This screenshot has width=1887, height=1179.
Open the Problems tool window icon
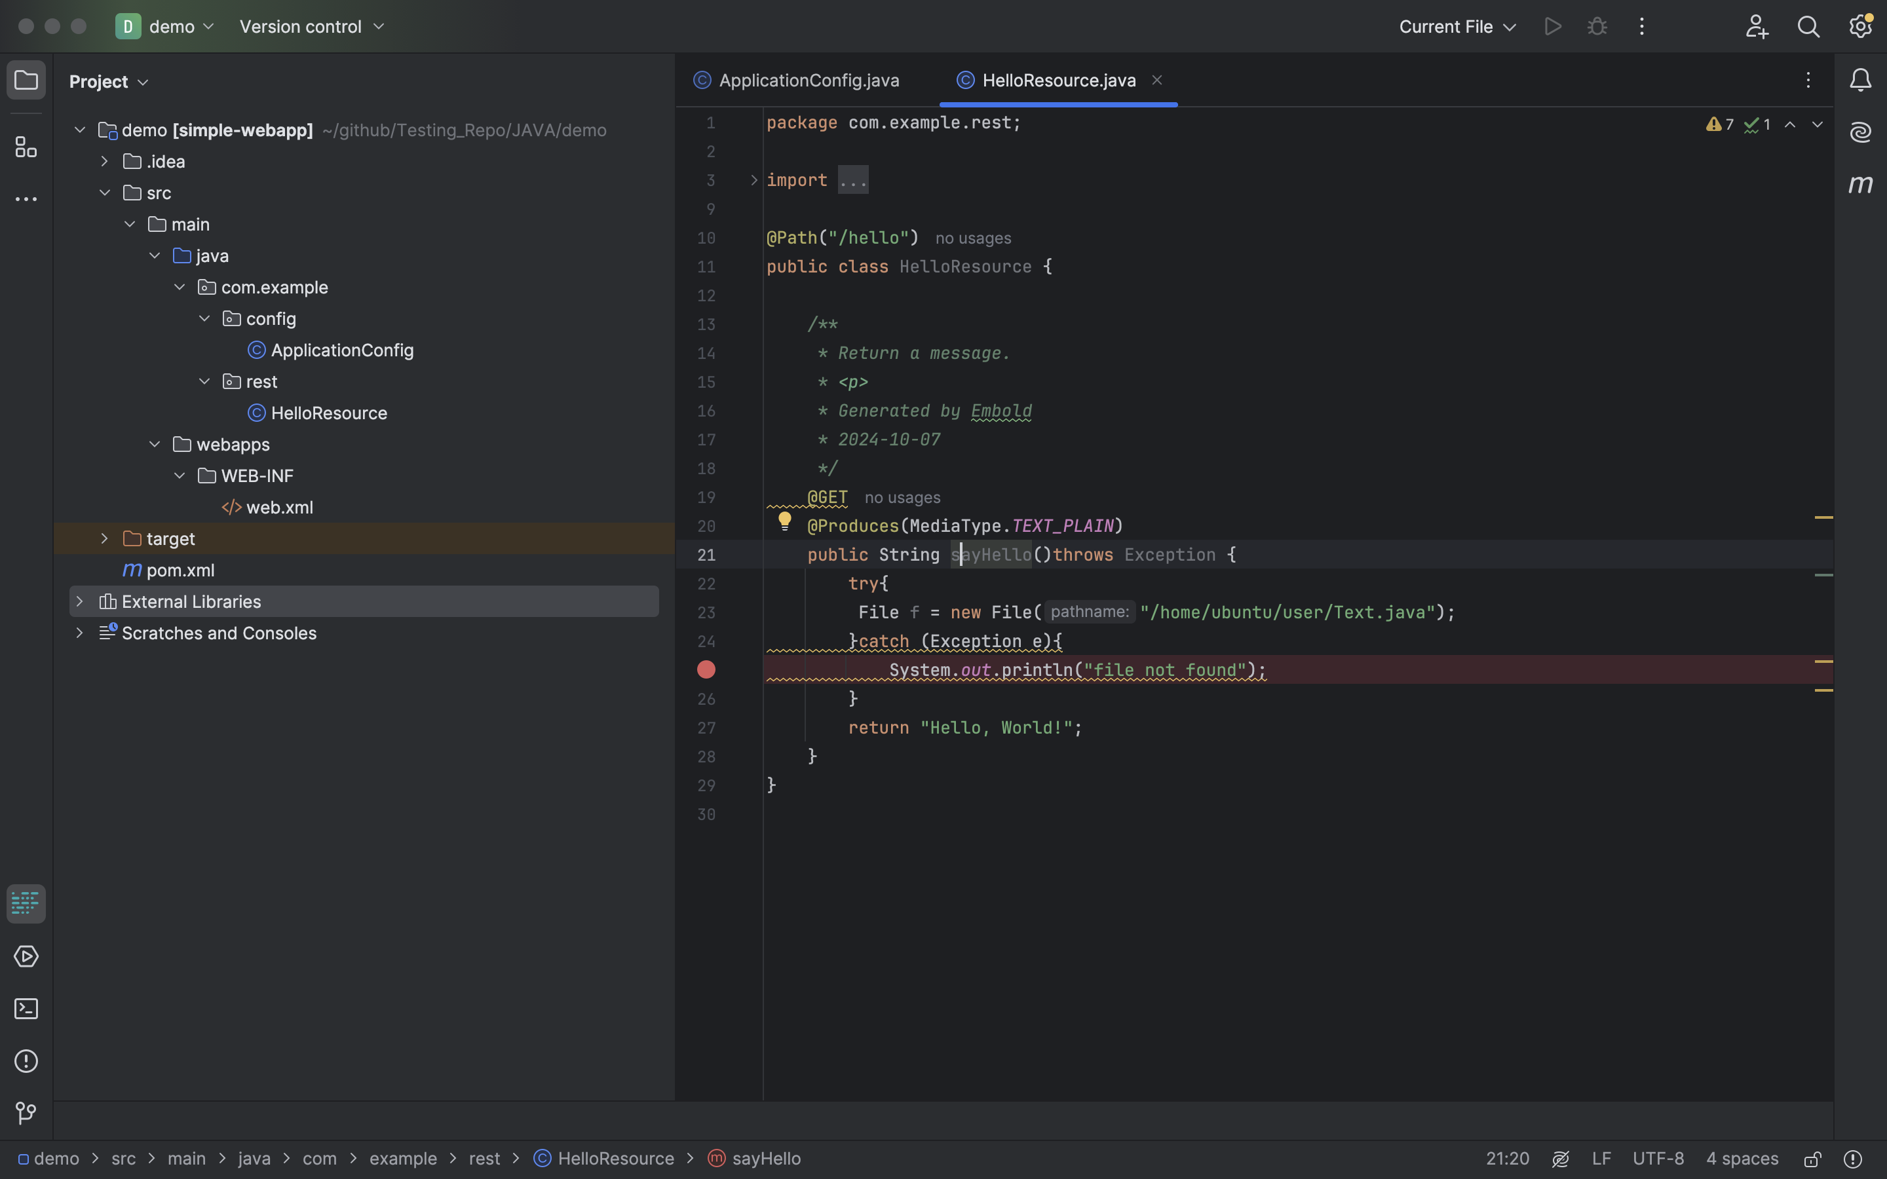point(26,1061)
